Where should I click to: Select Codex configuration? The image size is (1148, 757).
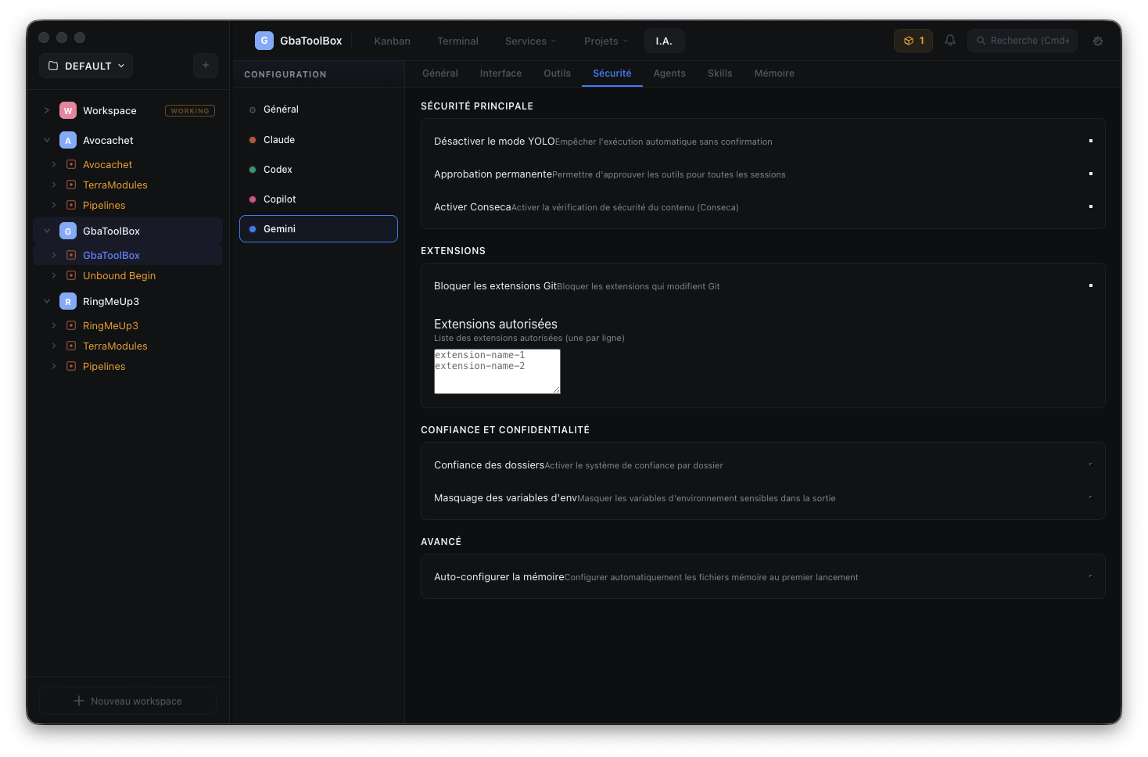point(318,170)
